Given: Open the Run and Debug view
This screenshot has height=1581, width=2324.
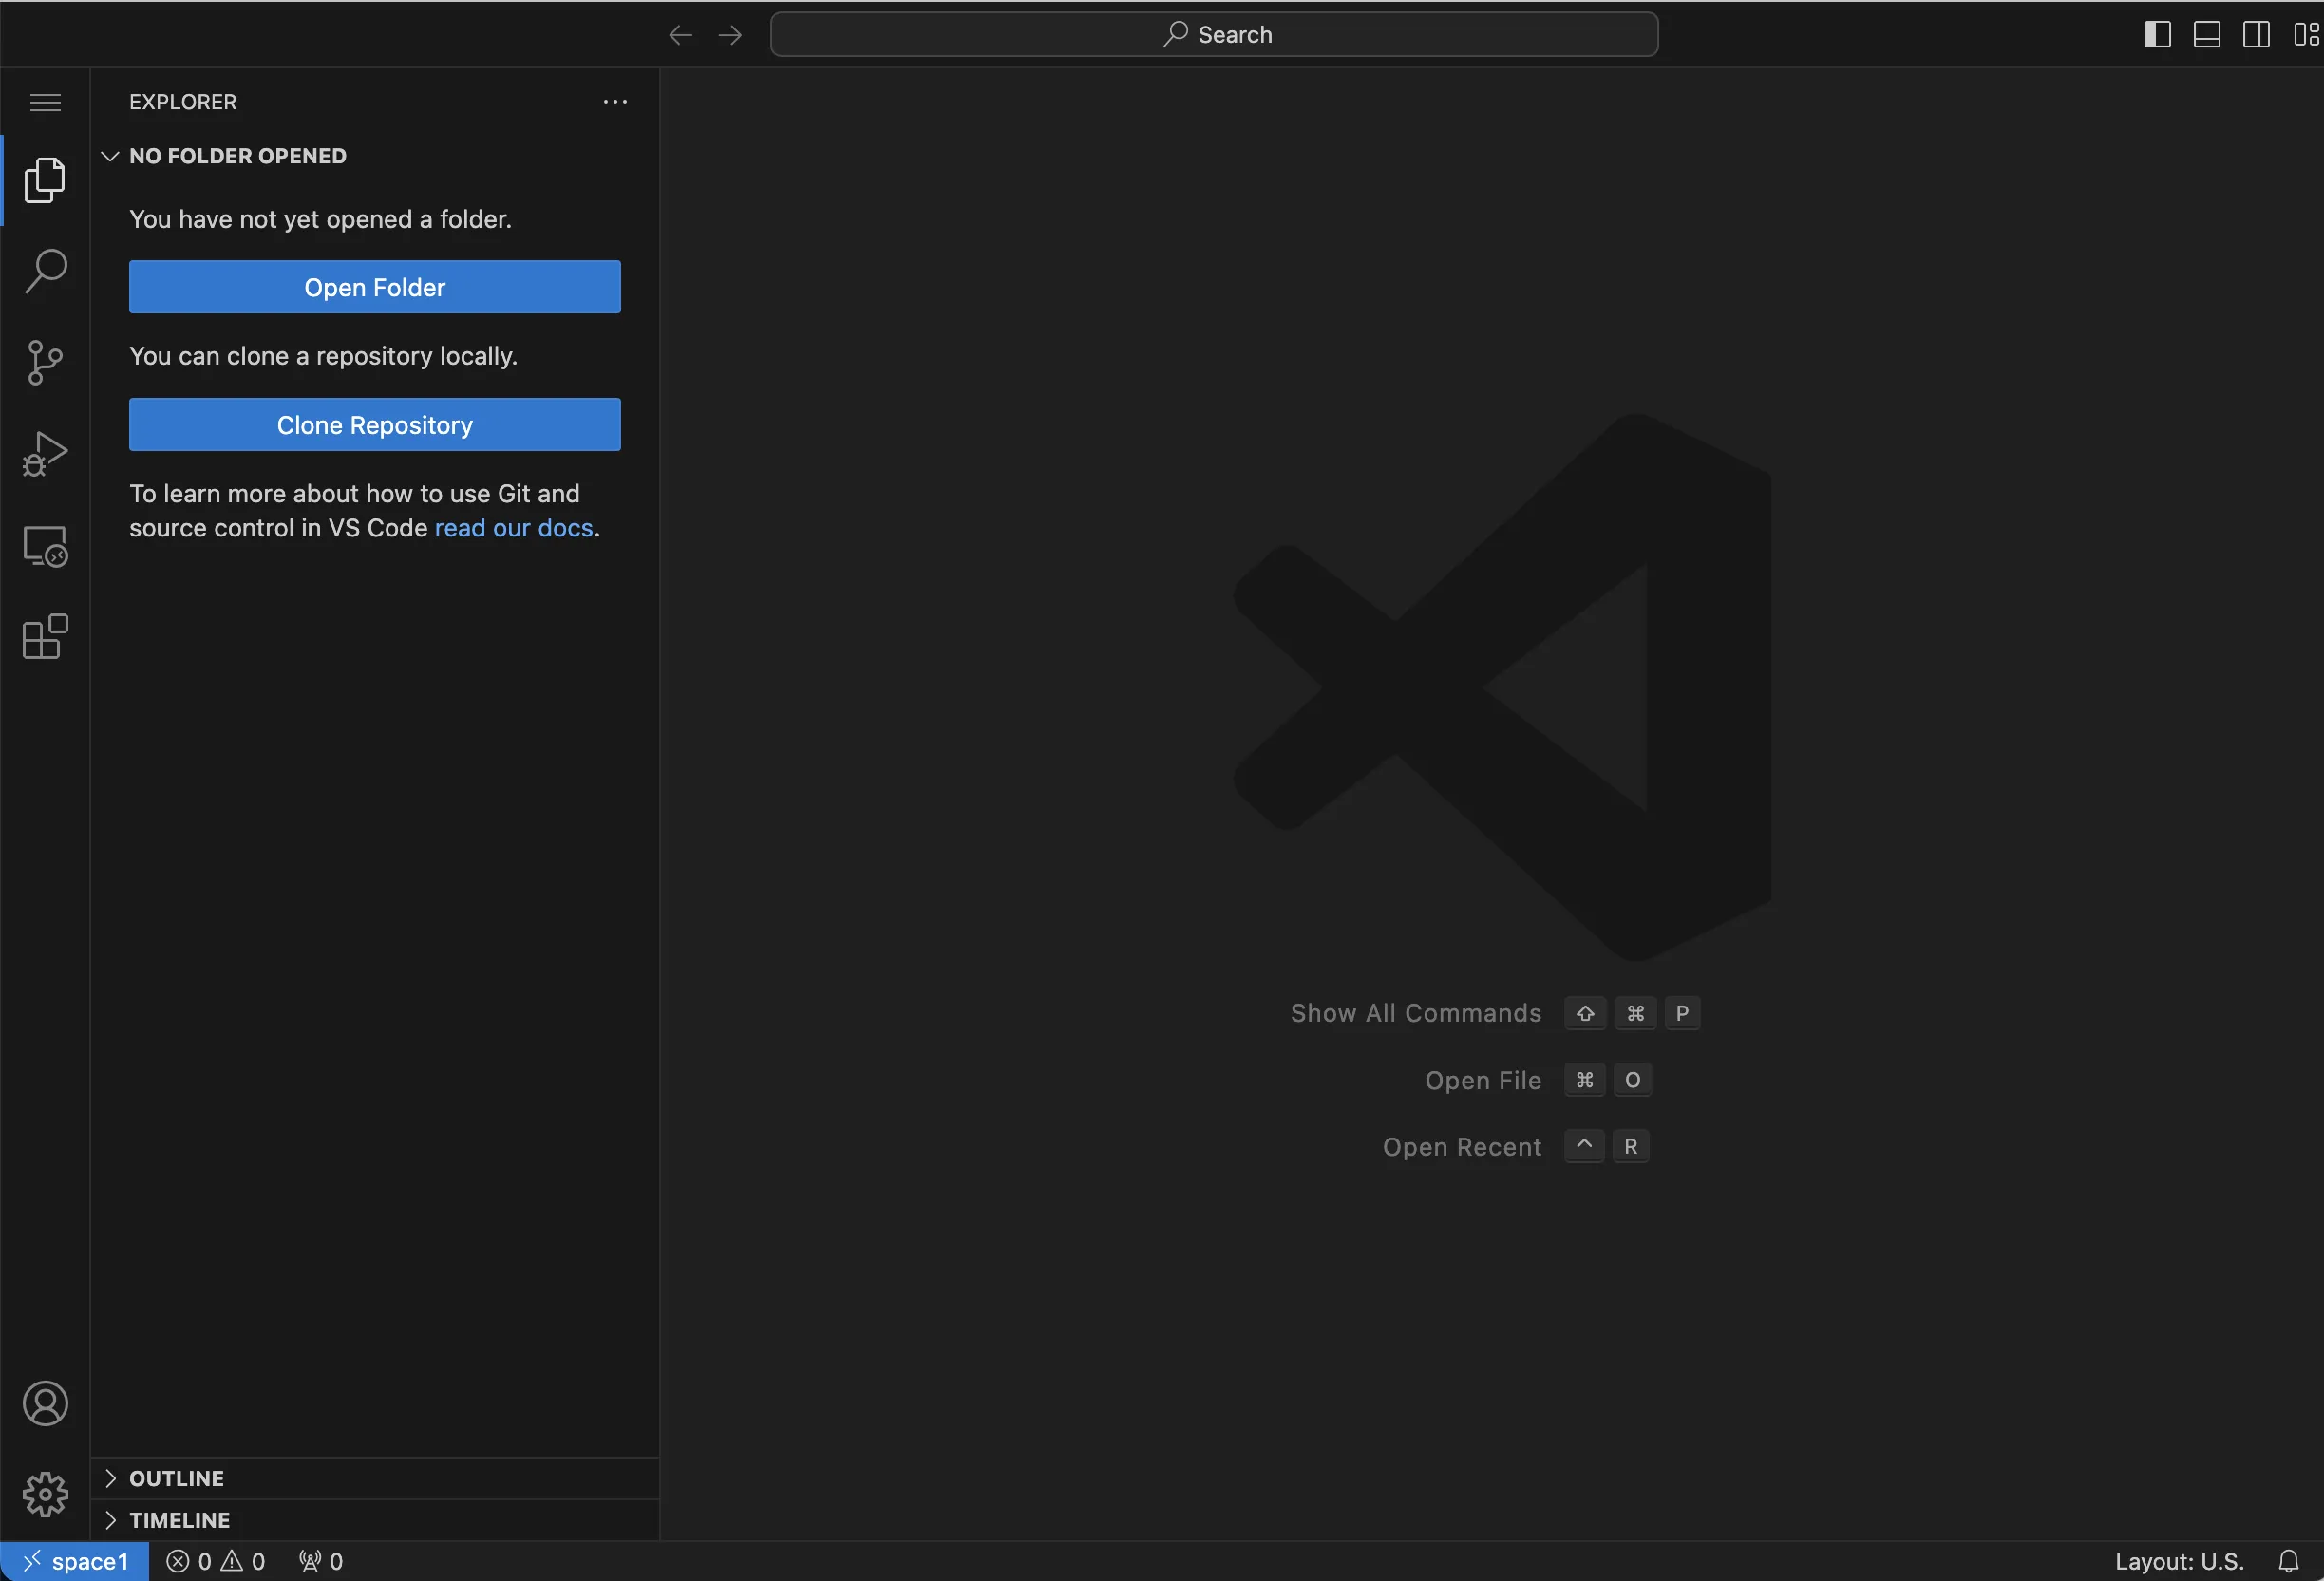Looking at the screenshot, I should pyautogui.click(x=45, y=454).
